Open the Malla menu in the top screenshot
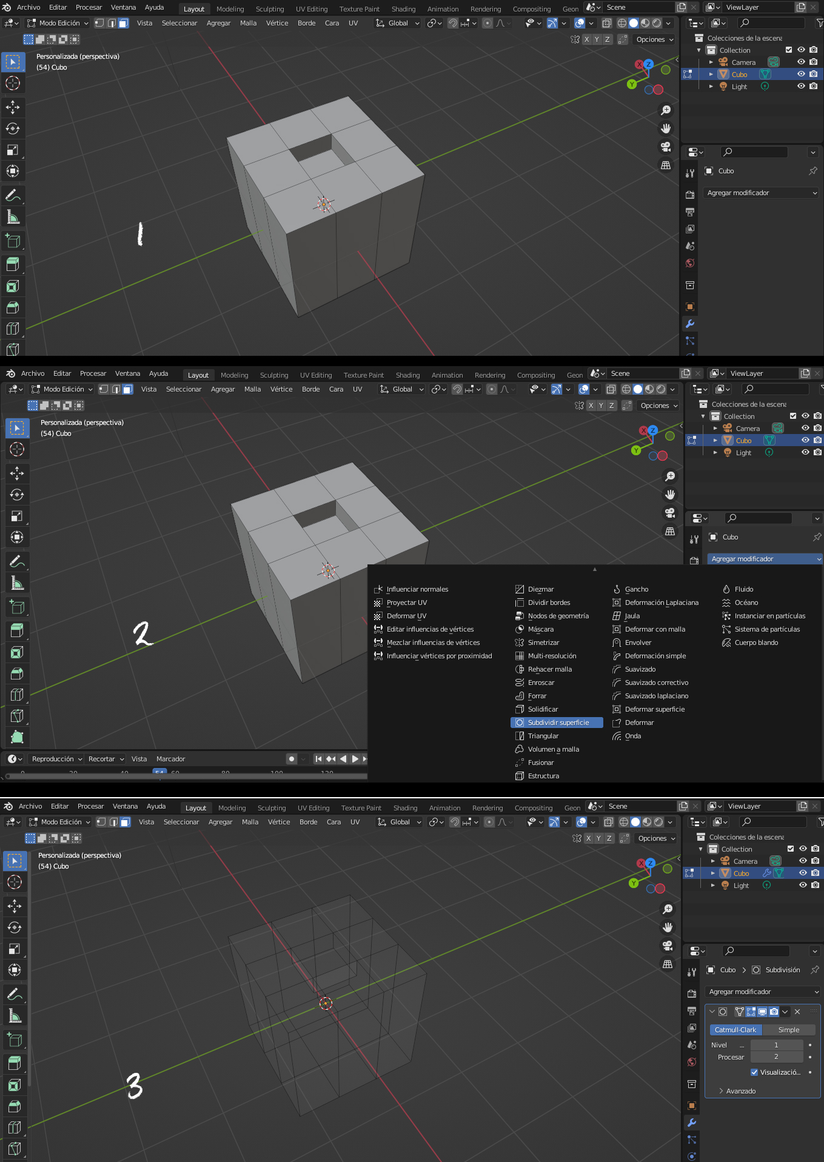824x1162 pixels. point(249,23)
